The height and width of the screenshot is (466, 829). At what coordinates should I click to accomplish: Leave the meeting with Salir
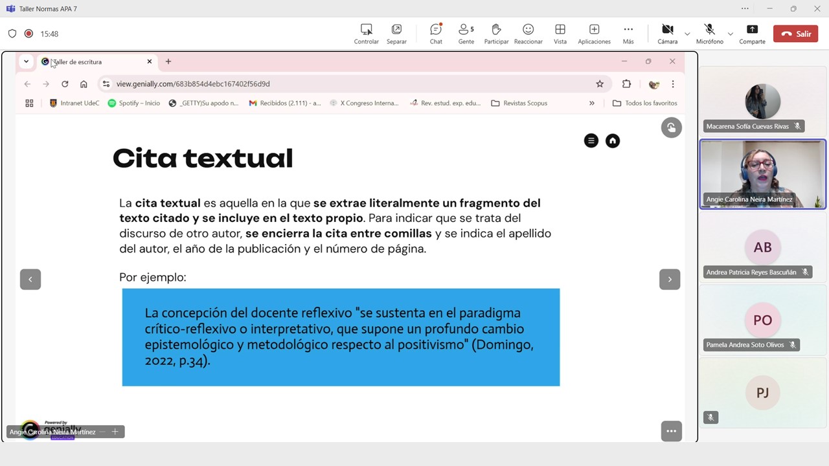(796, 34)
